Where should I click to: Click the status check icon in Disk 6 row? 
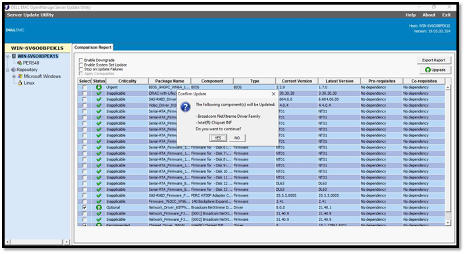99,147
